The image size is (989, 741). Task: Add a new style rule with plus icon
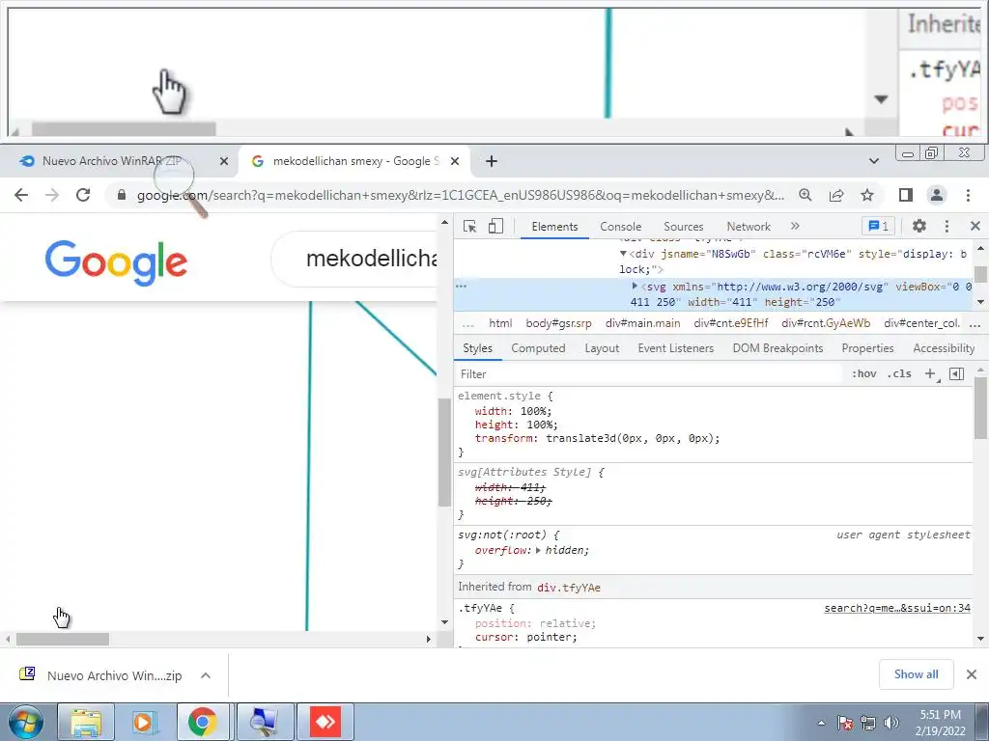pos(931,374)
